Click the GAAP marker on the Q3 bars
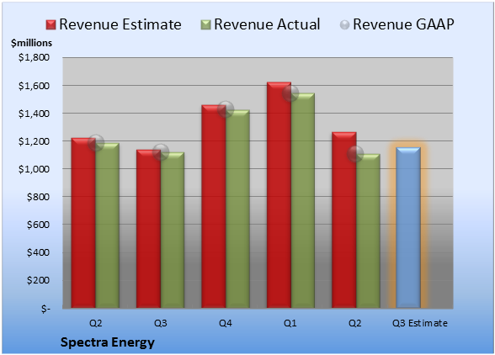This screenshot has width=495, height=355. pyautogui.click(x=161, y=152)
